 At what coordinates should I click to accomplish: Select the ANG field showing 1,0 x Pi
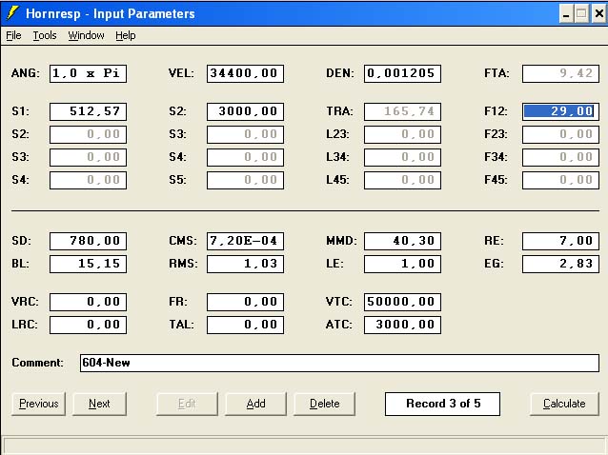[88, 73]
